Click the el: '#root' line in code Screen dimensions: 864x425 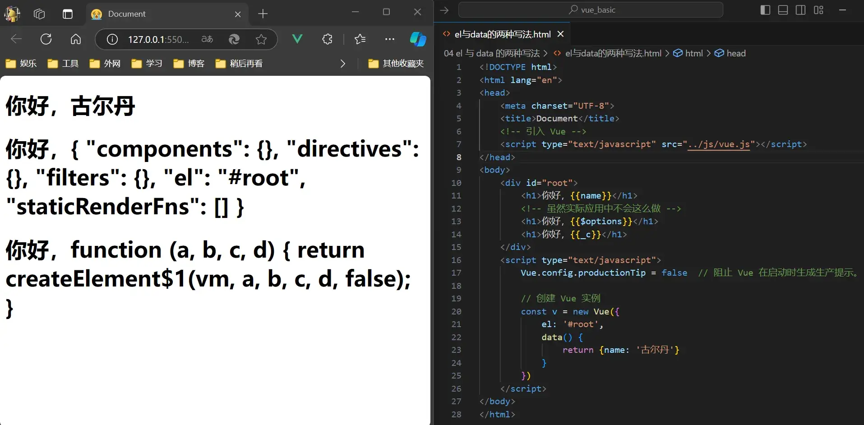coord(572,324)
